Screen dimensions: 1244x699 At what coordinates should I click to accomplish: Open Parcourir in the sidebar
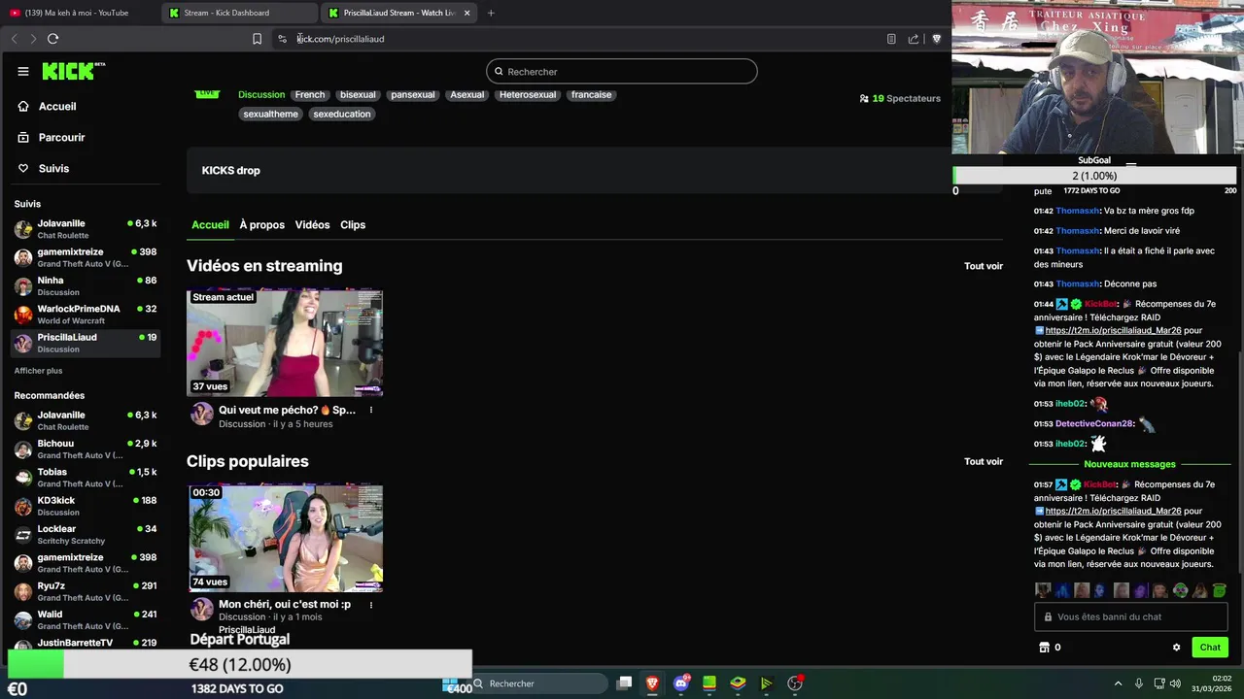click(61, 137)
